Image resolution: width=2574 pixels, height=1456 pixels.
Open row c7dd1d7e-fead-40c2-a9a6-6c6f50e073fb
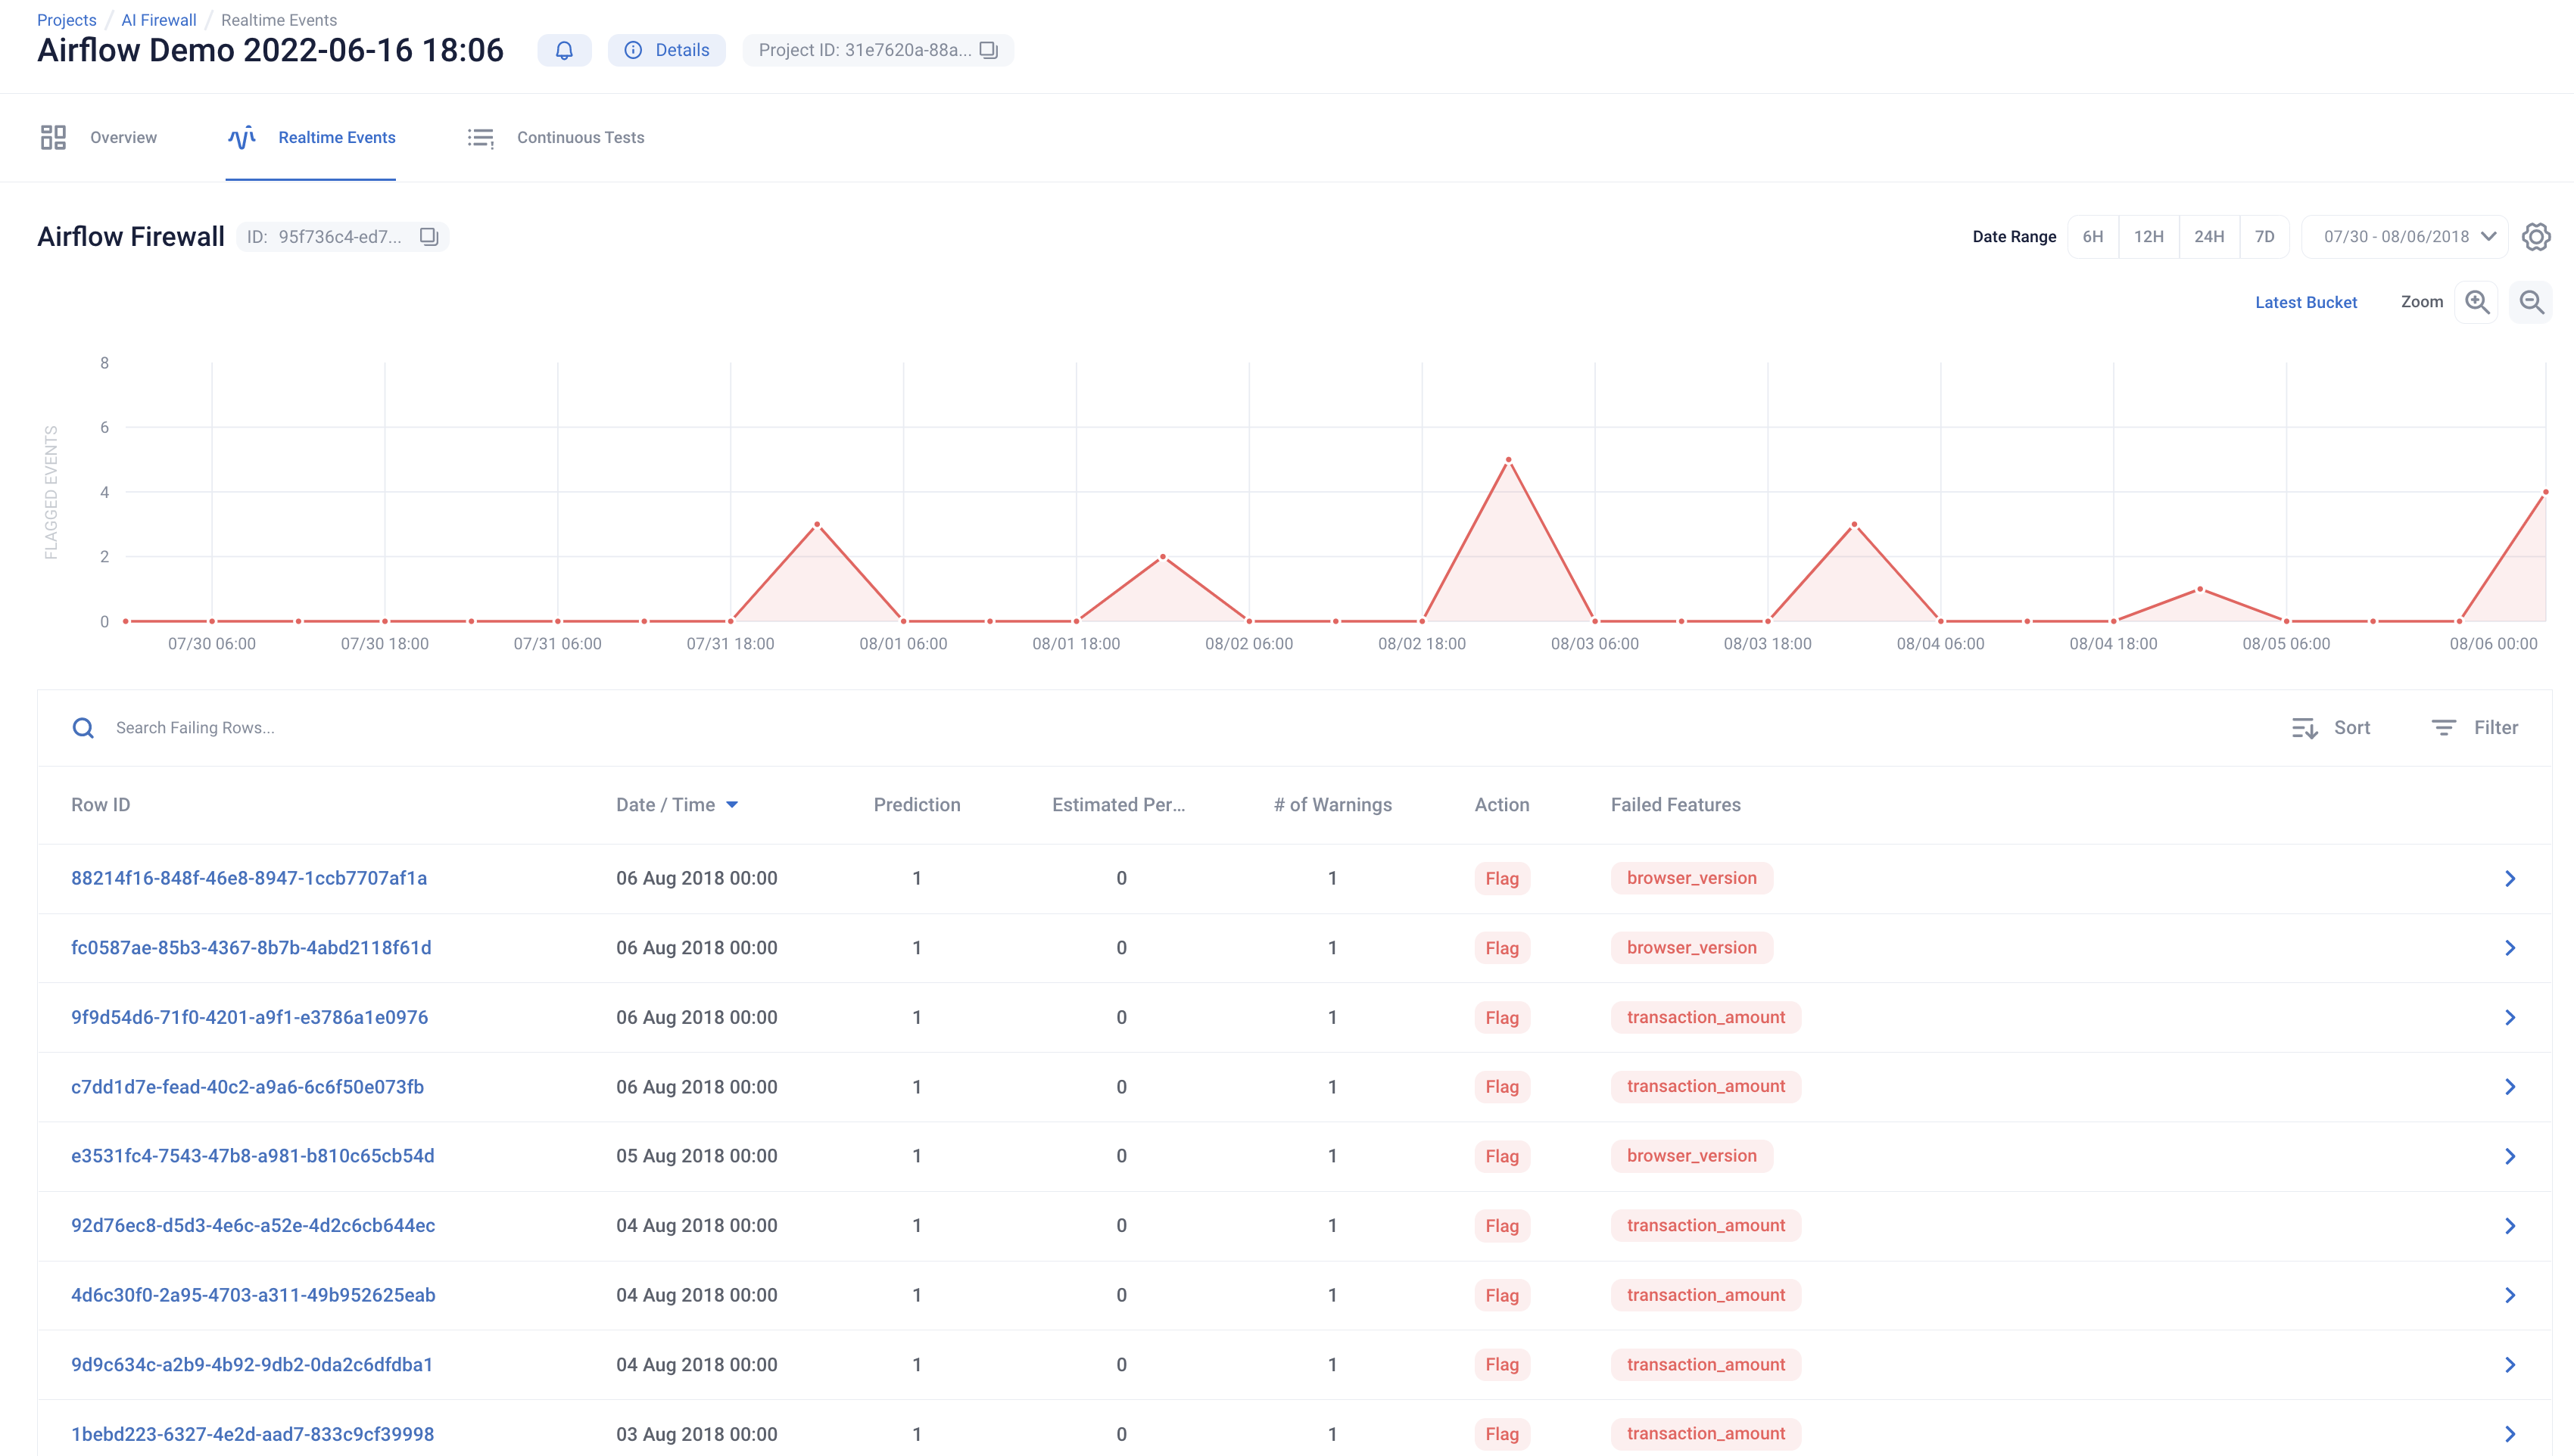tap(247, 1087)
